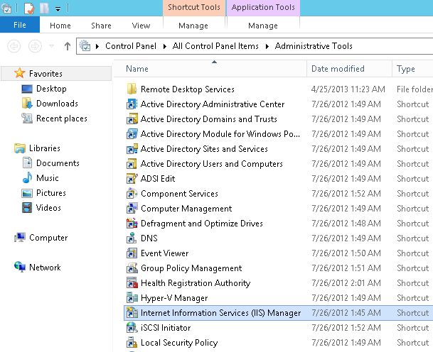Screen dimensions: 433x352
Task: Click the Libraries icon in navigation pane
Action: point(20,148)
